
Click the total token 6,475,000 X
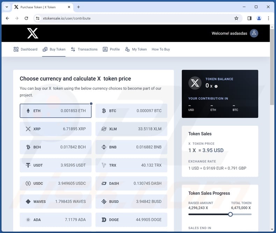pos(241,208)
